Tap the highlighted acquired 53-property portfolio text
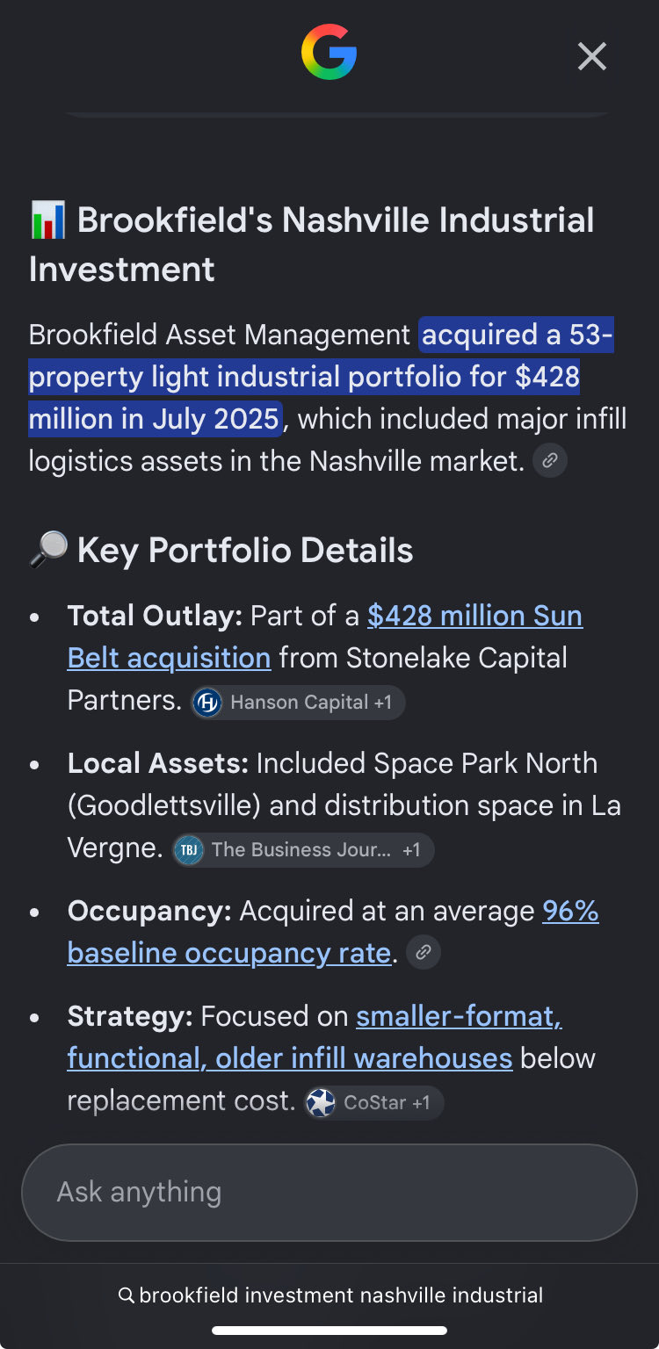The height and width of the screenshot is (1349, 659). tap(321, 376)
